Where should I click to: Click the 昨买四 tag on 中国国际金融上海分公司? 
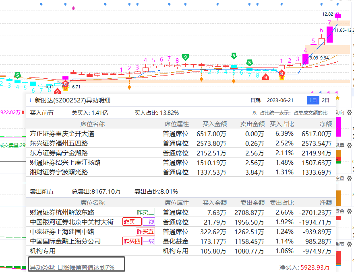(x=132, y=241)
